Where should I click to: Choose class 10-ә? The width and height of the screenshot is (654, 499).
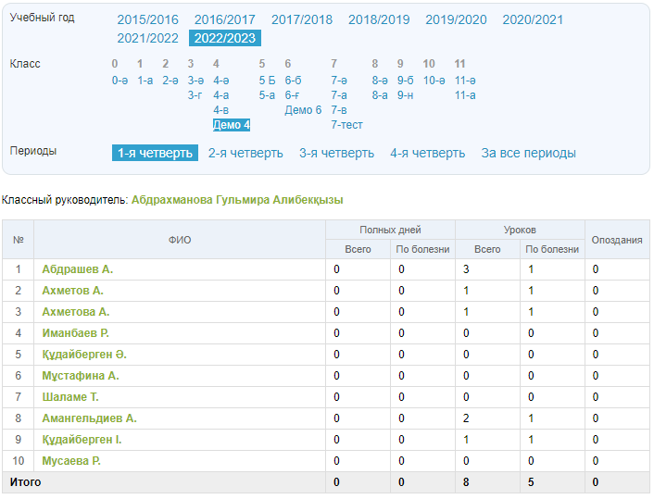(434, 81)
